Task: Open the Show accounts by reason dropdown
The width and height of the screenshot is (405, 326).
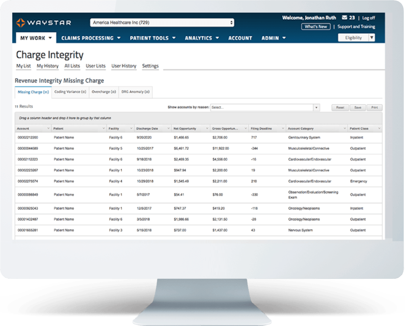Action: point(316,107)
